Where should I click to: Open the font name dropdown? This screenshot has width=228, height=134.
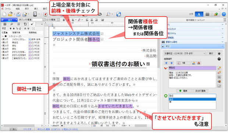[32, 20]
